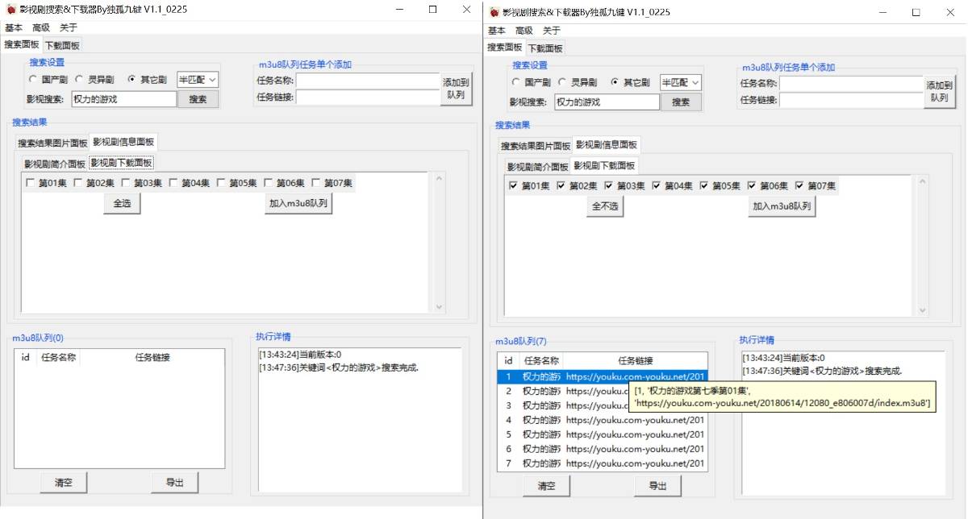
Task: Click 添加到队列 button in the right window
Action: [939, 92]
